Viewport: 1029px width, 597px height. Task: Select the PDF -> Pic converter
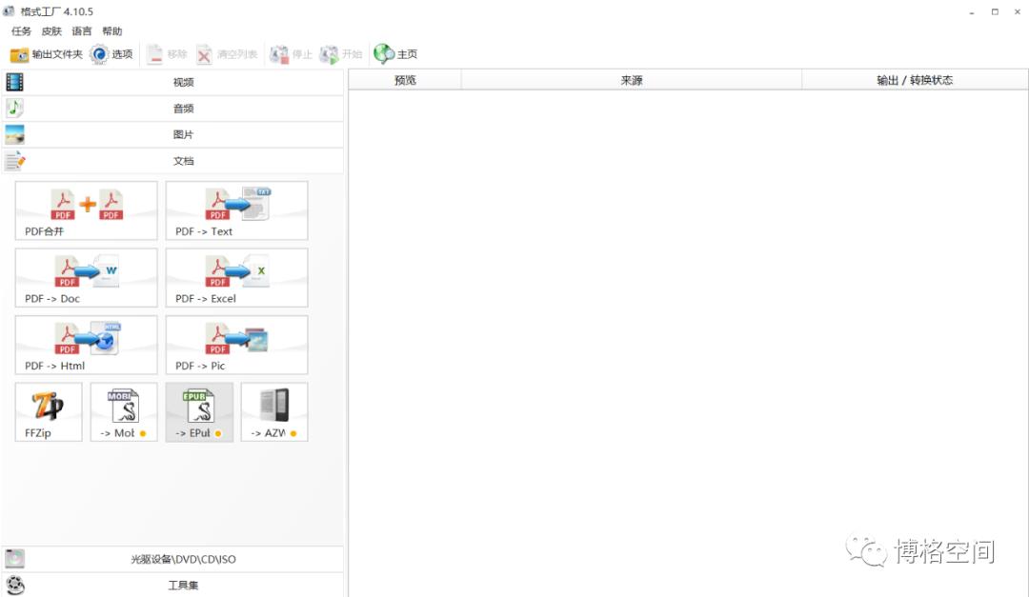(237, 345)
